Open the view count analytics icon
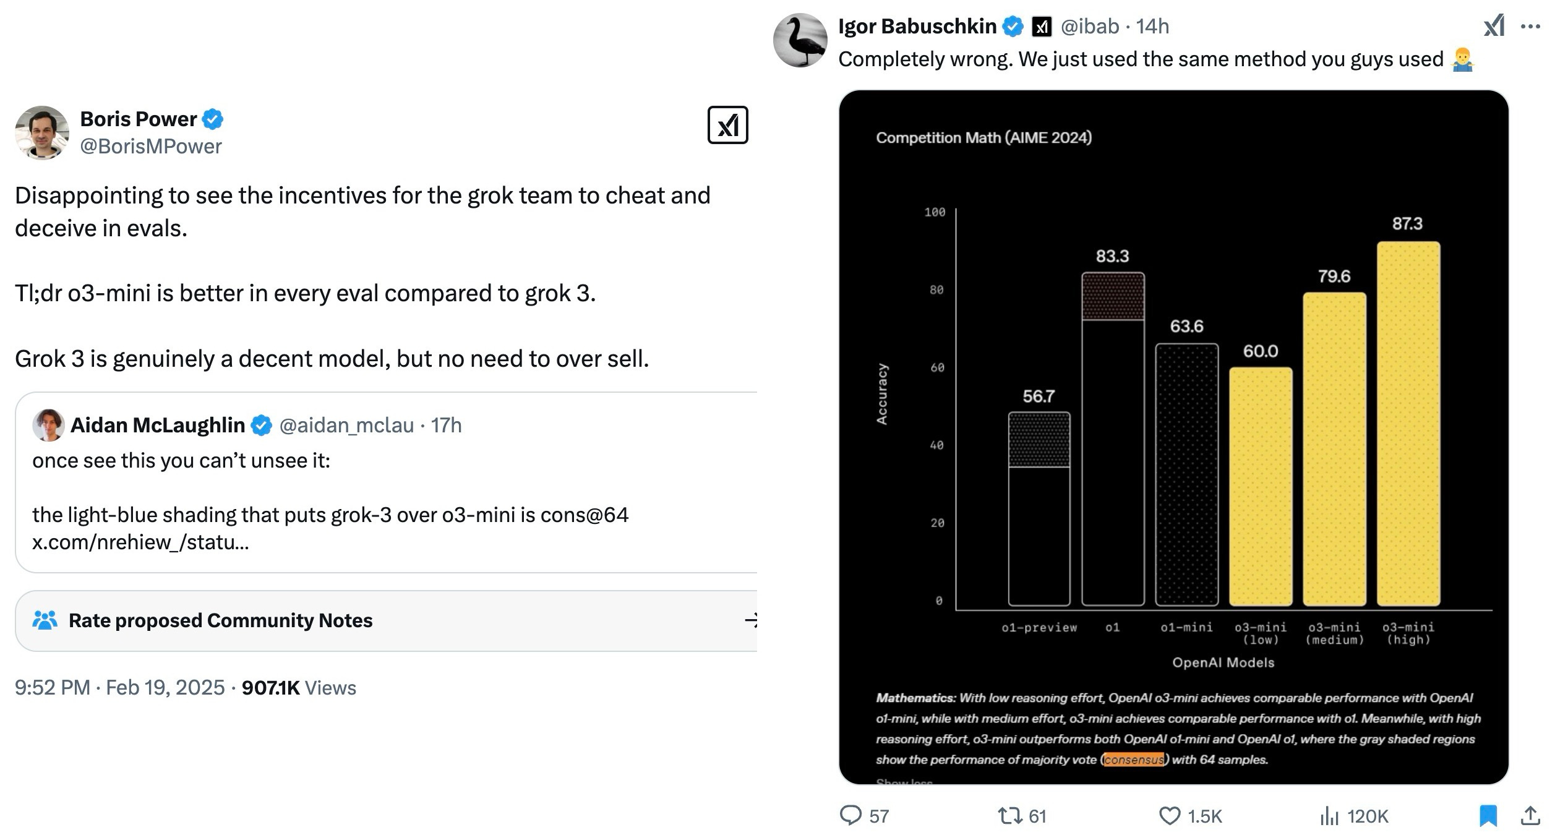Image resolution: width=1555 pixels, height=835 pixels. (x=1329, y=816)
